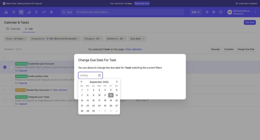Check the Invite another User task checkbox
Screen dimensions: 260x140
tap(5, 80)
